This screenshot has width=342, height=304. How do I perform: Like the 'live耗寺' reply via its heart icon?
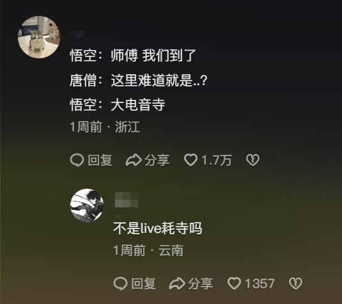234,284
